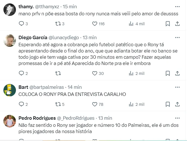The height and width of the screenshot is (141, 187).
Task: Like thamy's tweet with 116 likes
Action: (95, 24)
